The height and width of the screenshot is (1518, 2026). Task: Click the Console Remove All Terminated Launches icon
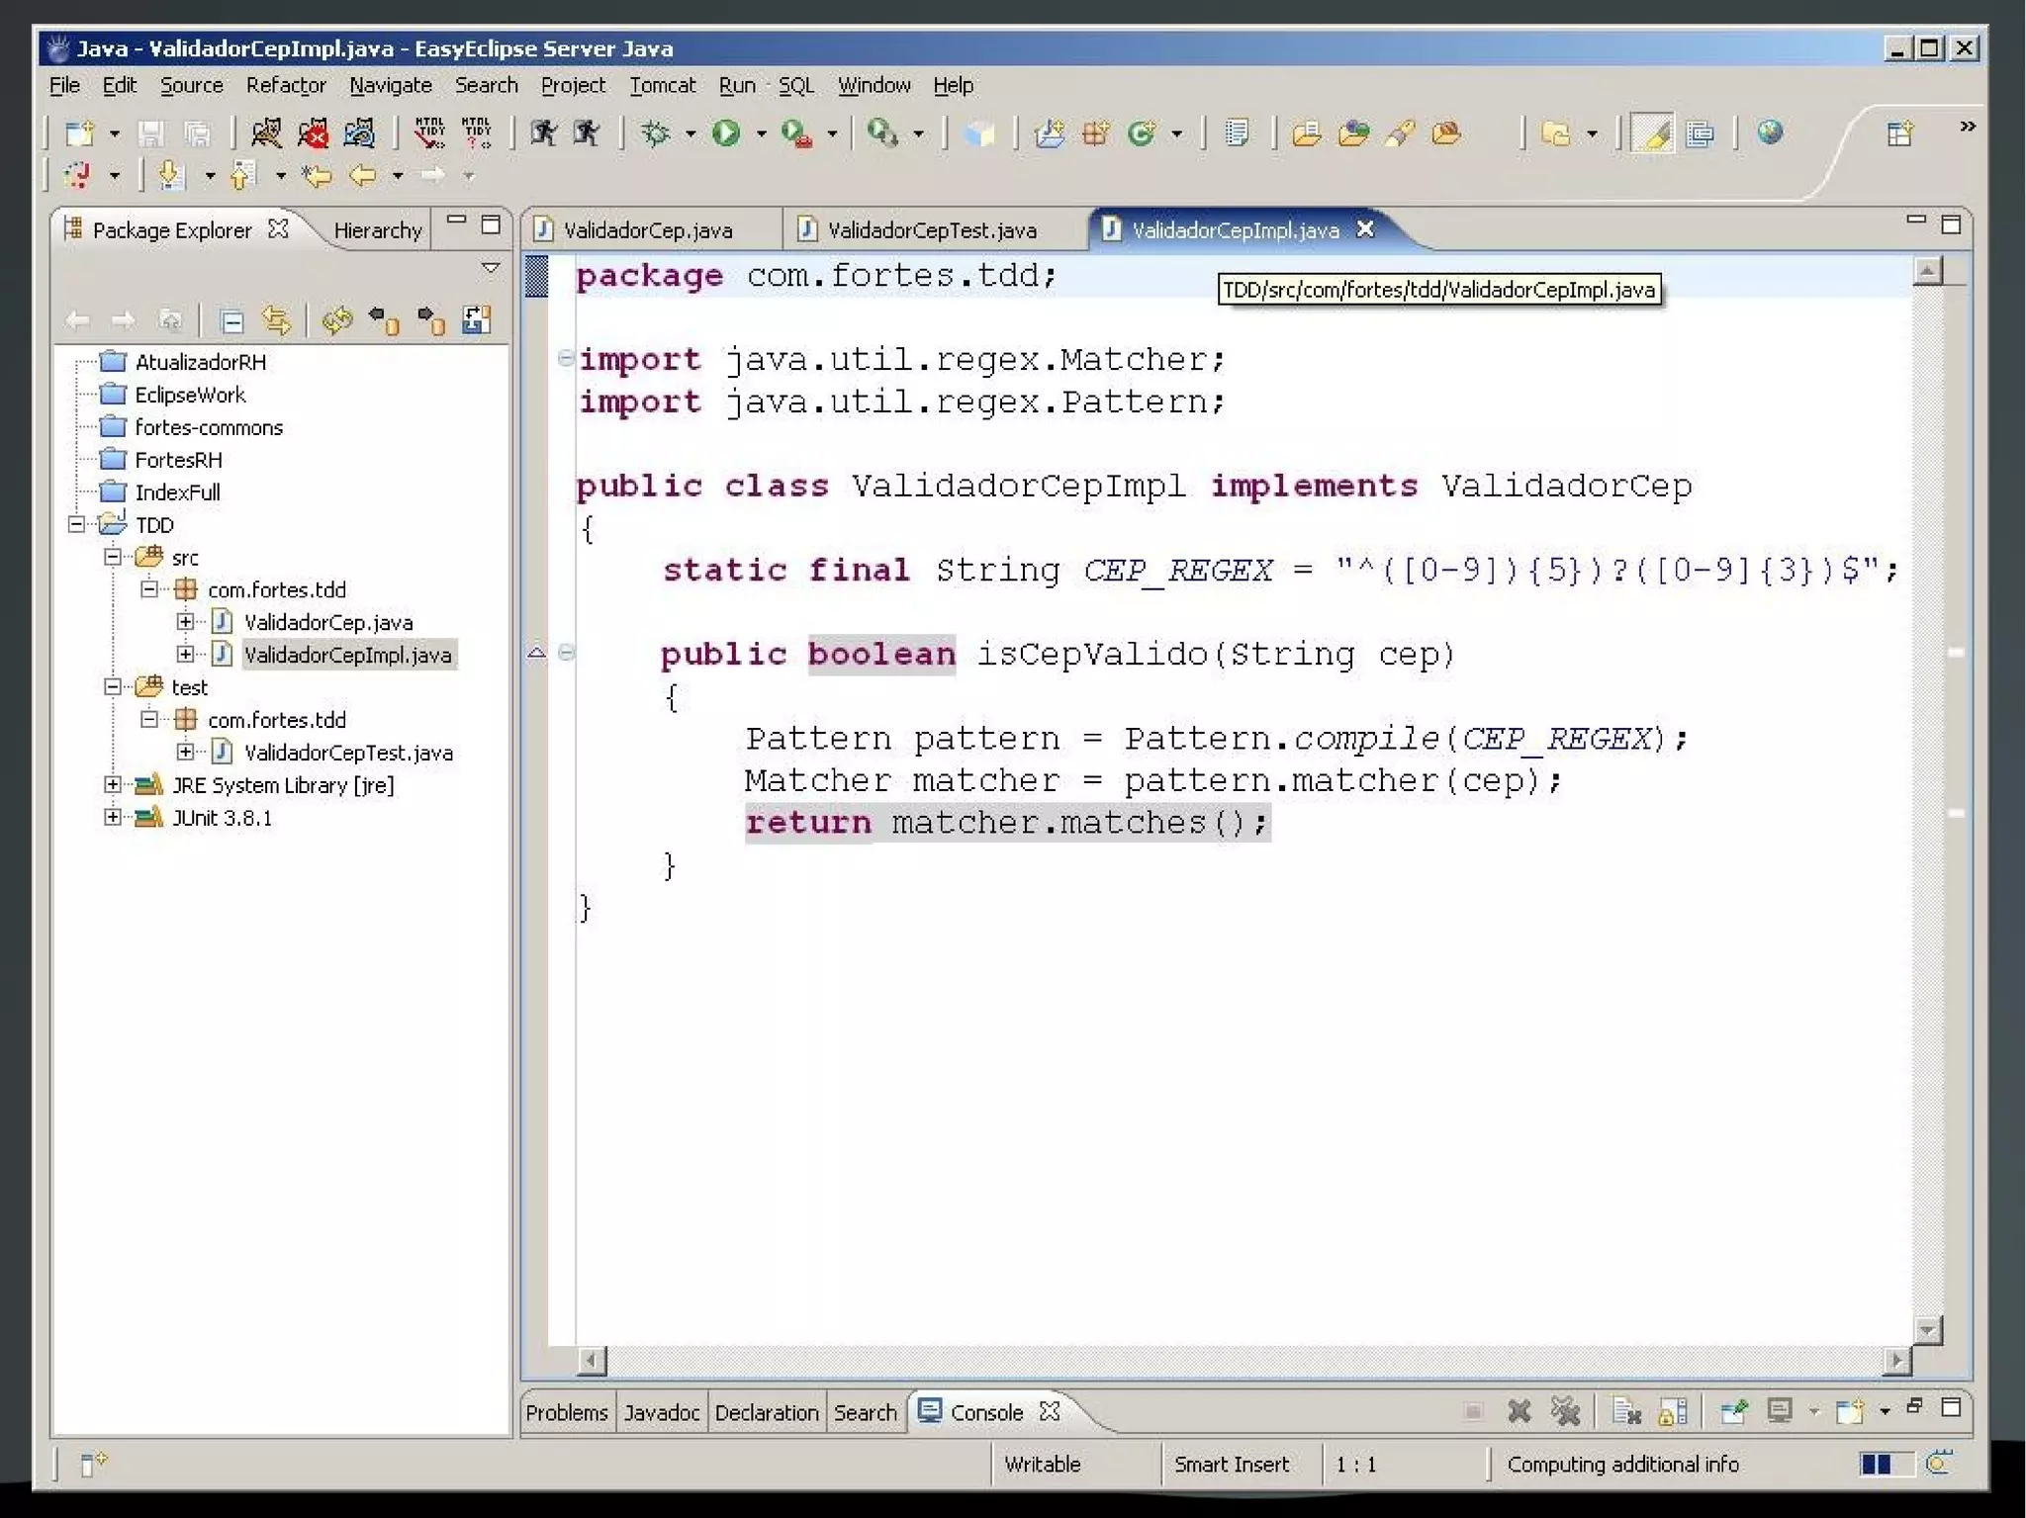[x=1566, y=1411]
